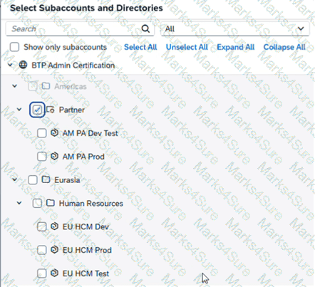Click the Eurasia folder icon
The image size is (315, 287).
[x=46, y=179]
